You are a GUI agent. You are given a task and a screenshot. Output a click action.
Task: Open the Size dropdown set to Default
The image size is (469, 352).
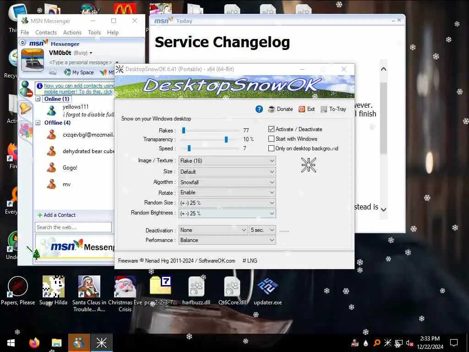[227, 172]
